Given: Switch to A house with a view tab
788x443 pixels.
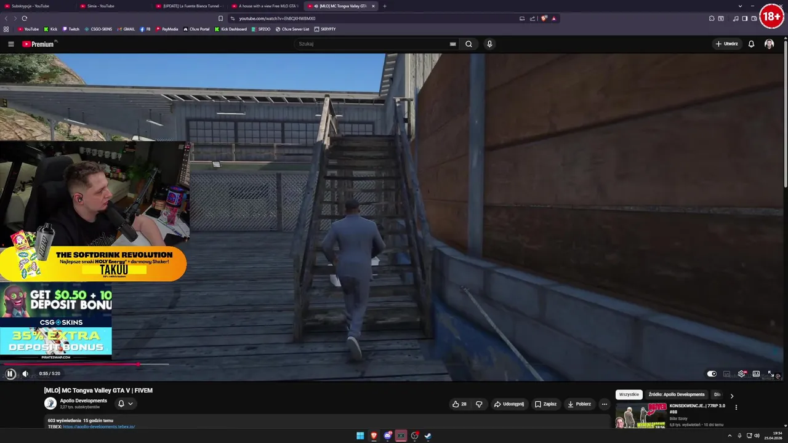Looking at the screenshot, I should click(265, 6).
